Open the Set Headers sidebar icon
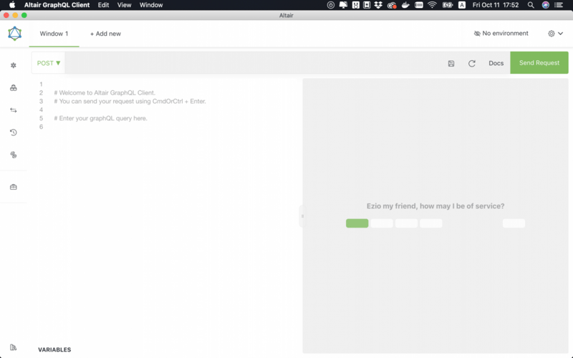573x358 pixels. click(x=13, y=65)
